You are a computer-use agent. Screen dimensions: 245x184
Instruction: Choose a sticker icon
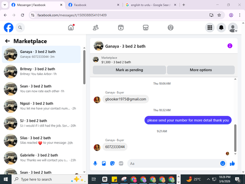[x=112, y=163]
